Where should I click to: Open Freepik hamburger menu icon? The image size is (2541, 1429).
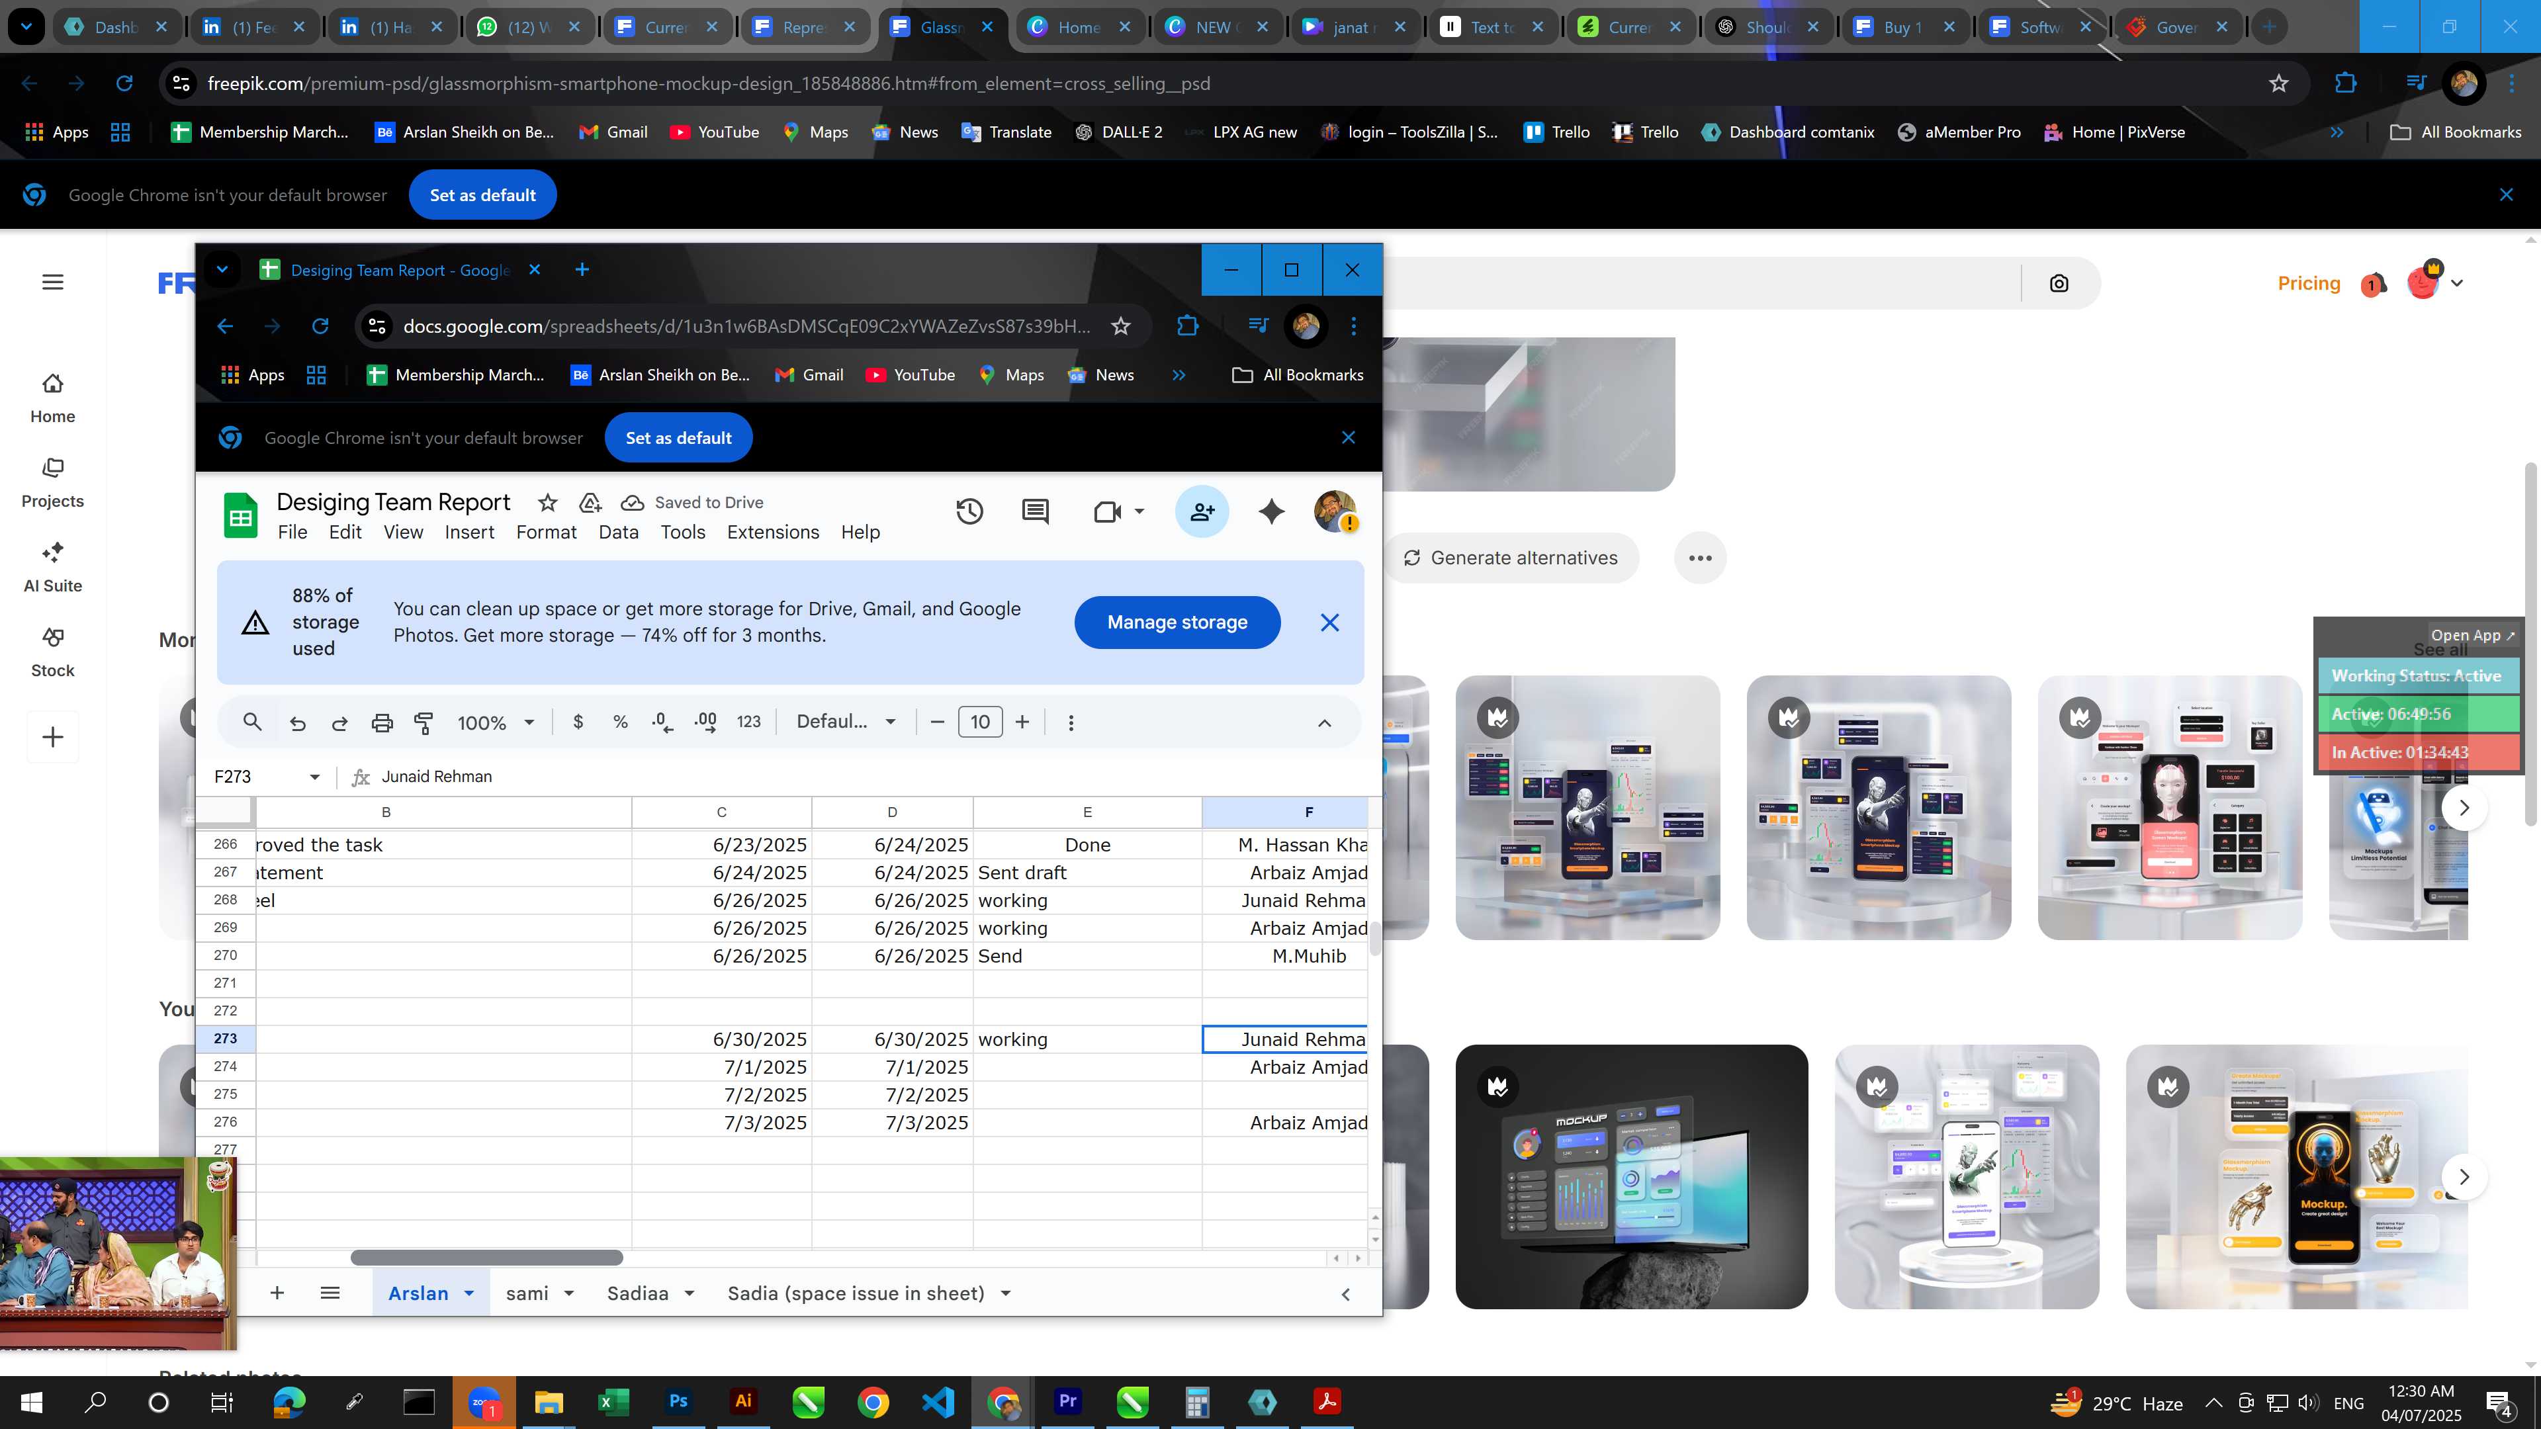(x=53, y=282)
